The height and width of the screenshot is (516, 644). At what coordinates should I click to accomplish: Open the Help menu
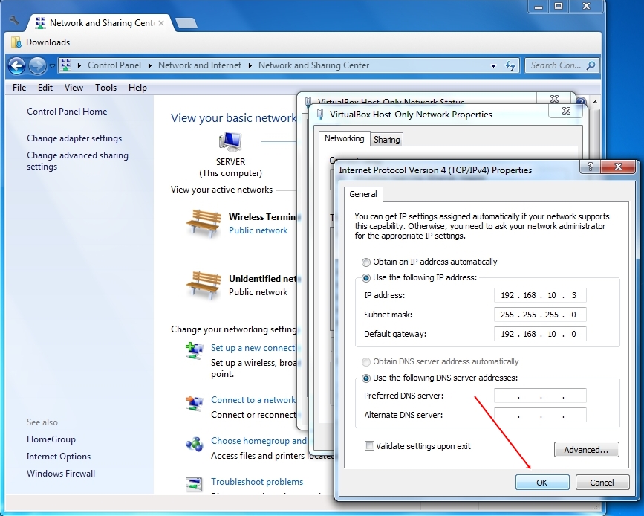click(x=137, y=88)
